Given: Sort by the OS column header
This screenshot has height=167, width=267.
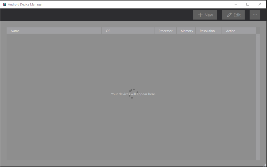Looking at the screenshot, I should (x=128, y=31).
